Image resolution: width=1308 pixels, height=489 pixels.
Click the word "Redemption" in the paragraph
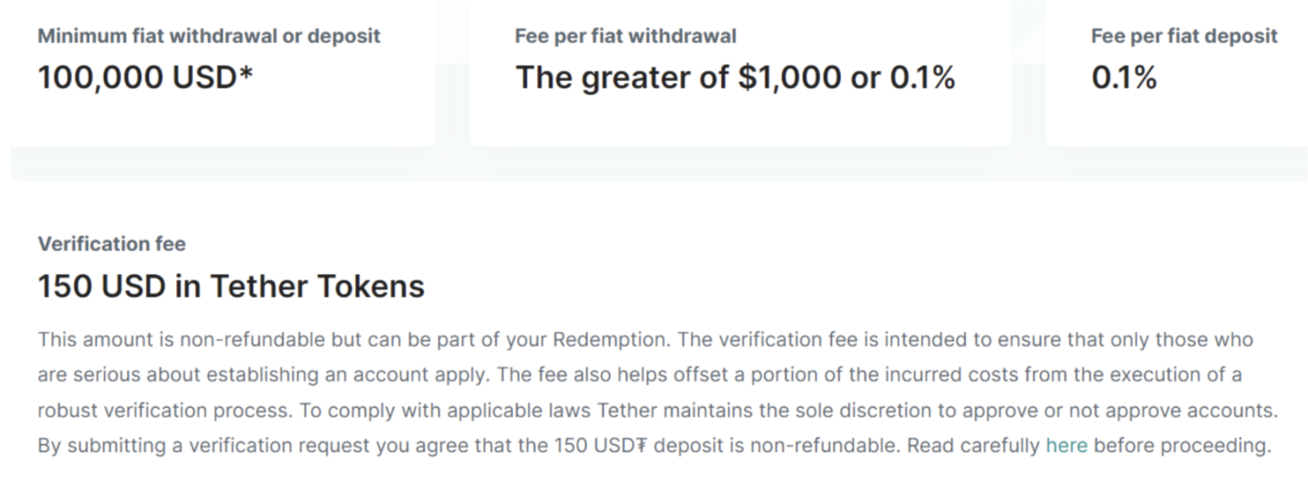pos(609,339)
